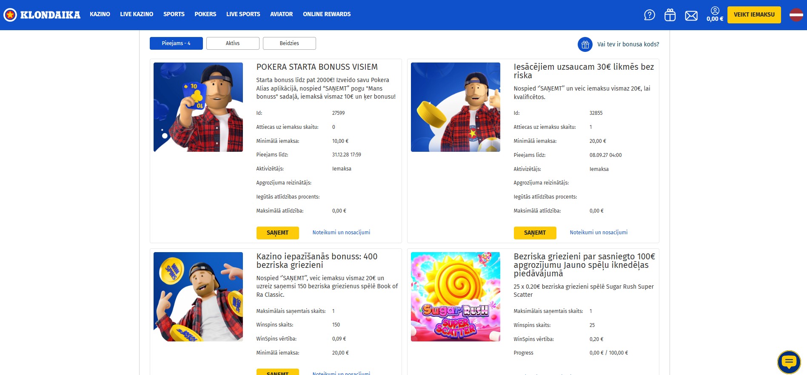Screen dimensions: 807x375
Task: Click the Sugar Rush progress bar value
Action: [x=609, y=352]
